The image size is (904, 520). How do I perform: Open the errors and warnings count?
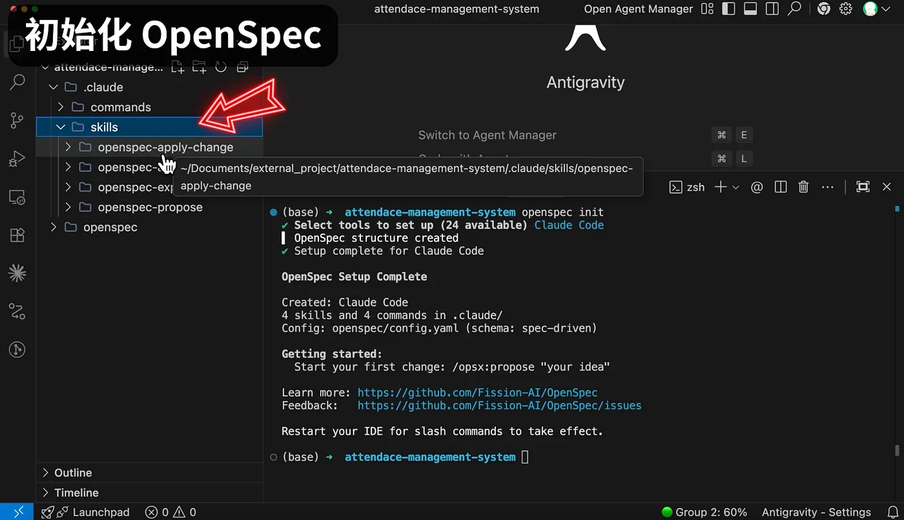tap(171, 512)
